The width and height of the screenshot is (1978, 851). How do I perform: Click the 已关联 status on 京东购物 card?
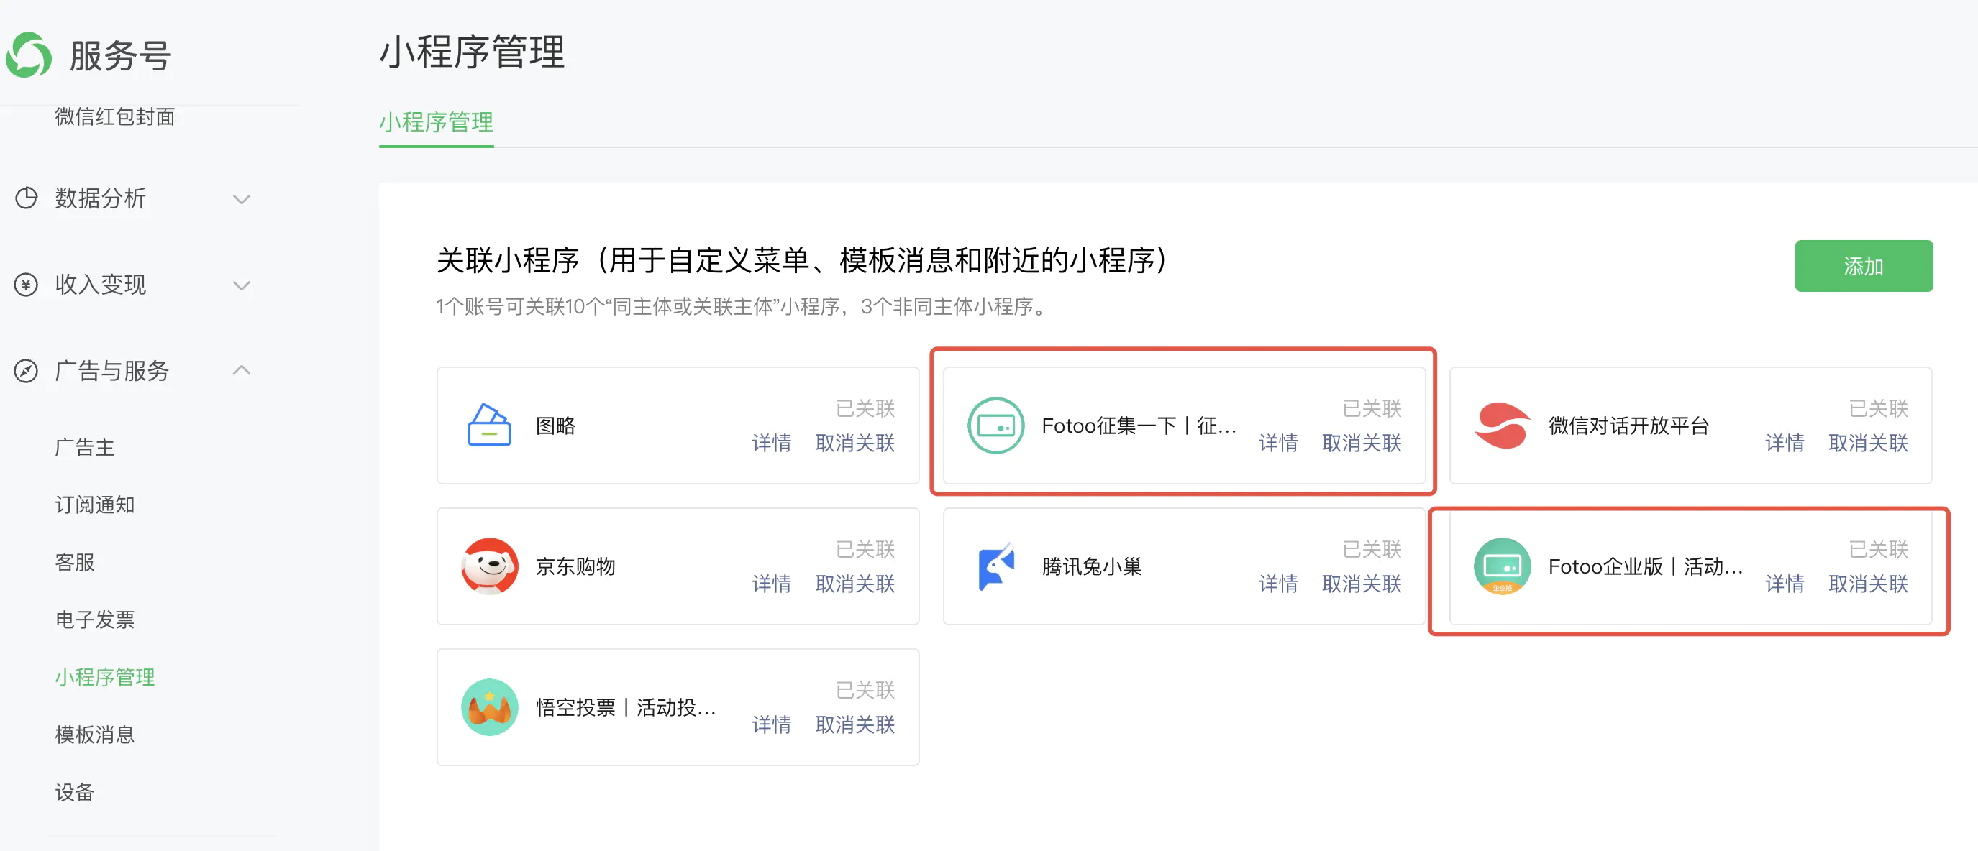pyautogui.click(x=865, y=549)
